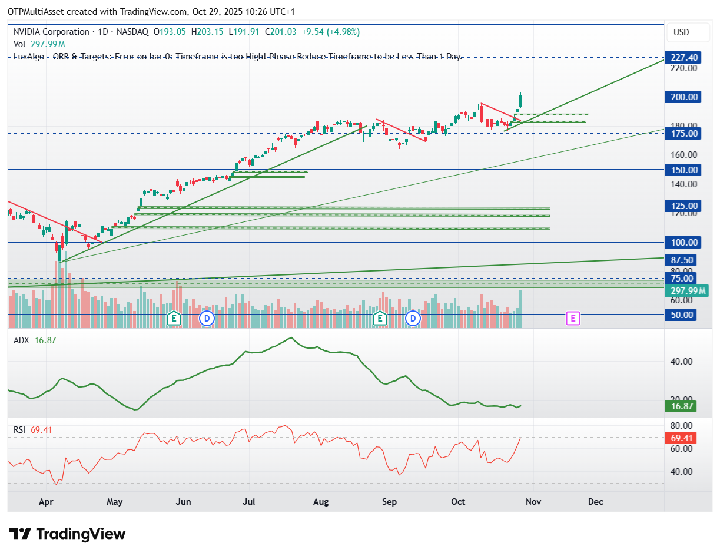Click the Aug label on the time axis
The image size is (720, 556).
(x=321, y=502)
